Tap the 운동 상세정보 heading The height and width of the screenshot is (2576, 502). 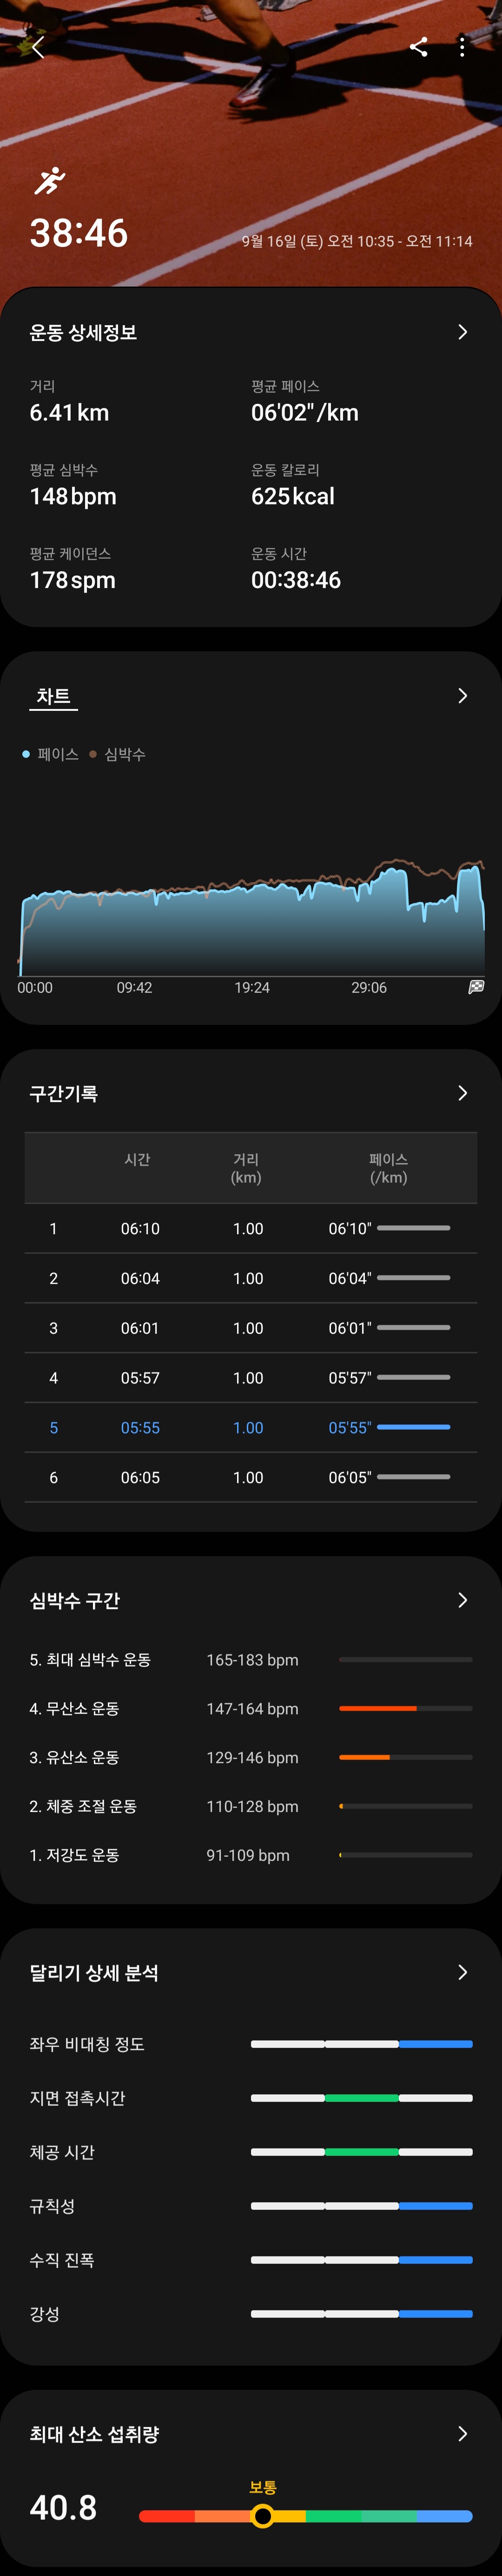coord(83,332)
